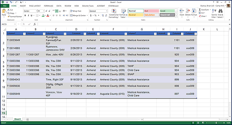Open the General number format dropdown
This screenshot has width=232, height=125.
(x=106, y=11)
